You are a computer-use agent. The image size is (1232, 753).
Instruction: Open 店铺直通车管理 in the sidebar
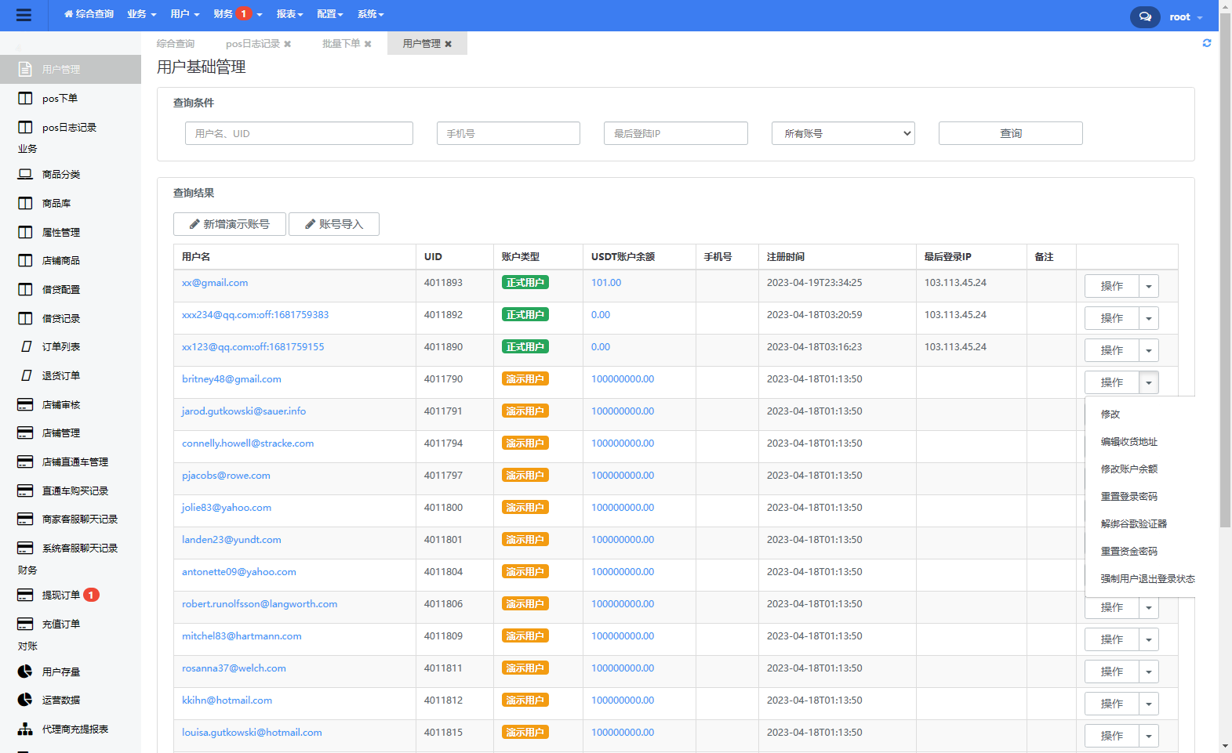pyautogui.click(x=71, y=462)
